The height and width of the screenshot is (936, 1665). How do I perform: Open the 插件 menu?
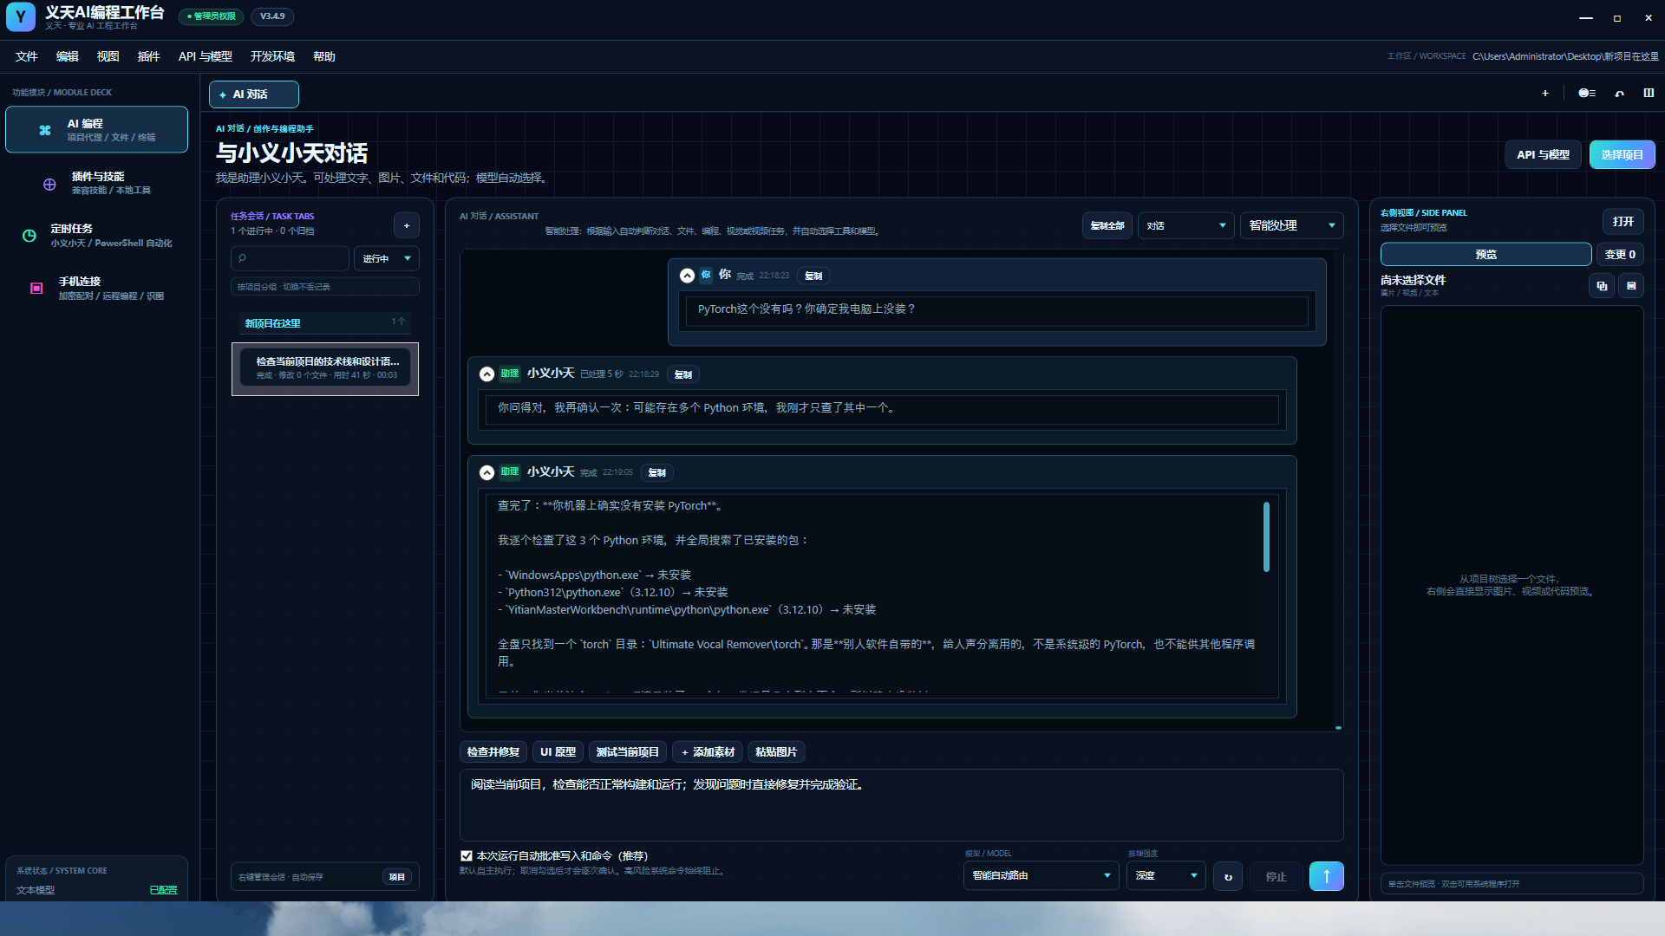tap(149, 56)
